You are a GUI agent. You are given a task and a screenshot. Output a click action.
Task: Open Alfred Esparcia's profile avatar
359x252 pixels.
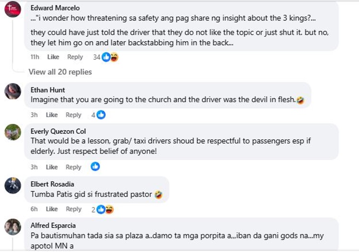tap(12, 227)
